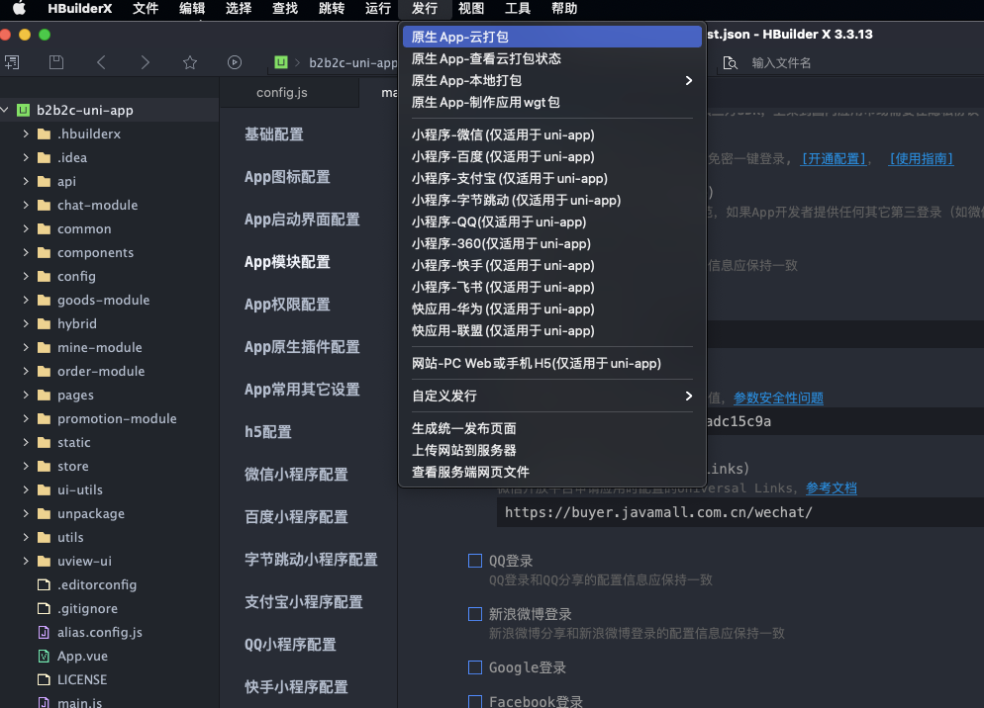Select 小程序-微信 menu item
The width and height of the screenshot is (984, 708).
[x=552, y=134]
